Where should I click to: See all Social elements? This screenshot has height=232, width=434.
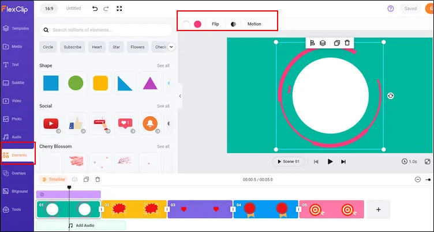pos(163,106)
